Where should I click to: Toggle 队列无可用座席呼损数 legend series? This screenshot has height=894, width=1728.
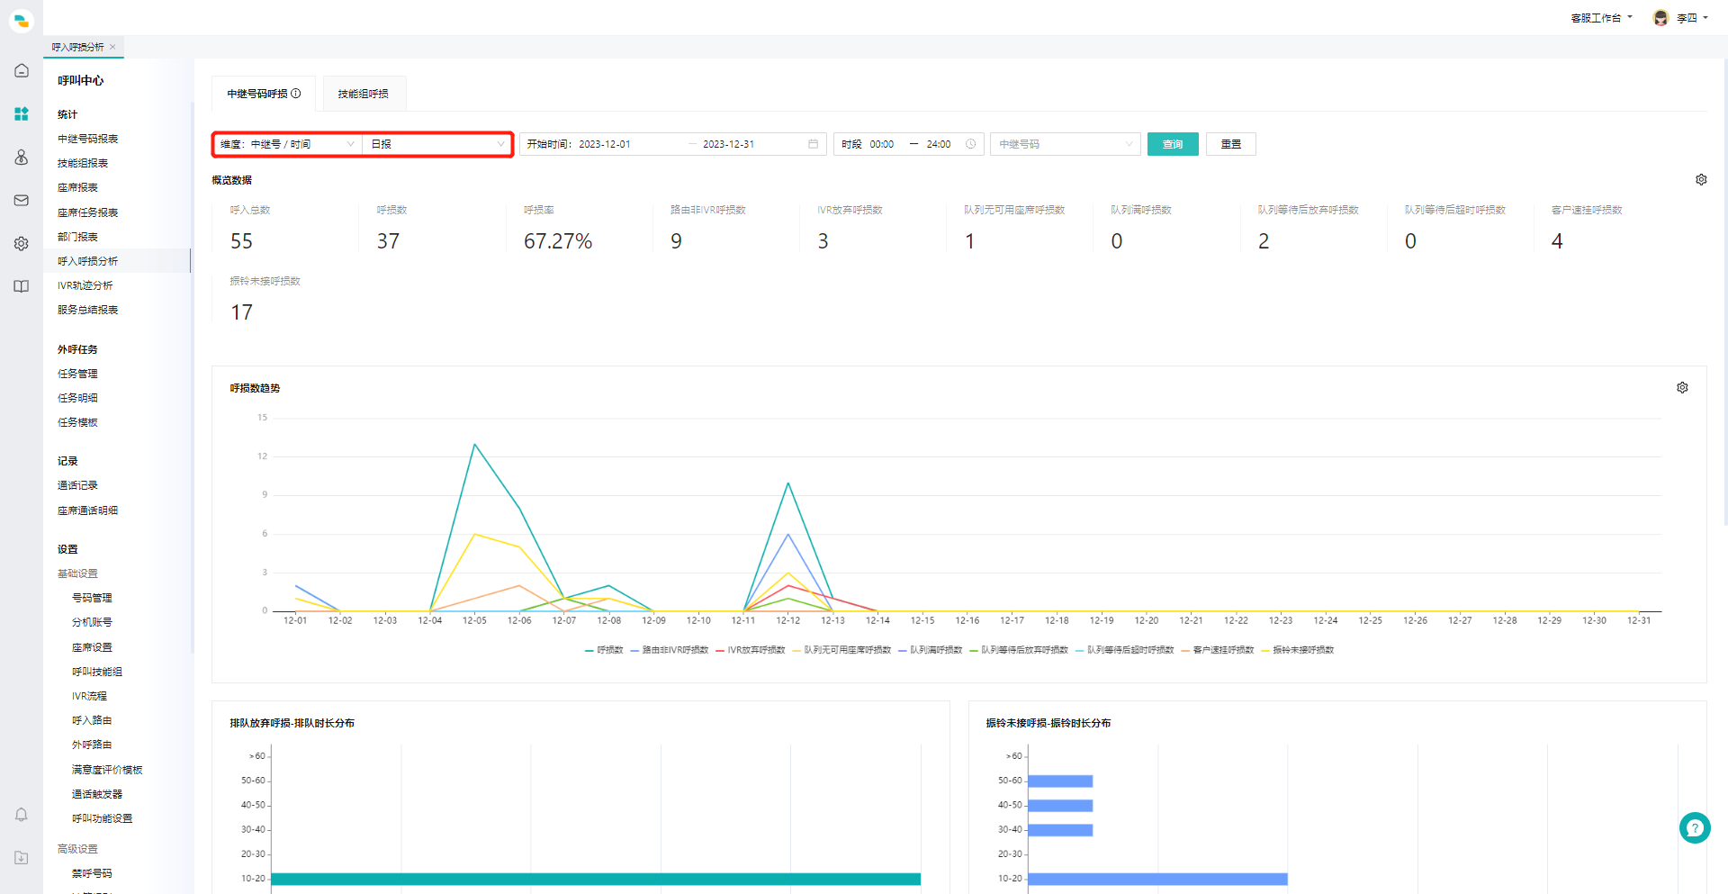point(841,650)
